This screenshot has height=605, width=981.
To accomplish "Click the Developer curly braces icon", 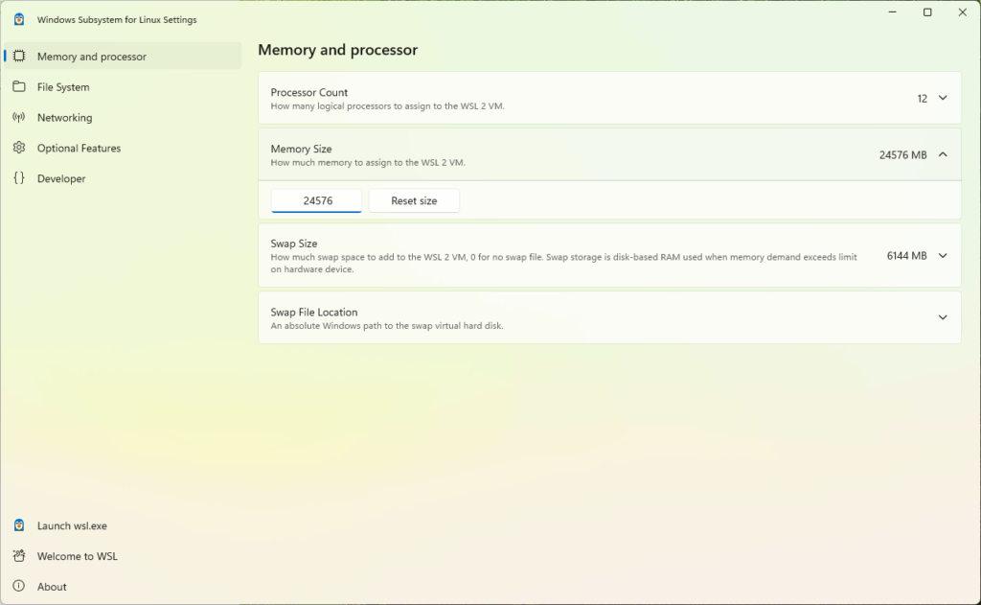I will point(19,178).
